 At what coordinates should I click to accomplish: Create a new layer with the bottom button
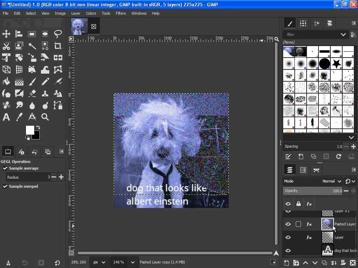287,263
